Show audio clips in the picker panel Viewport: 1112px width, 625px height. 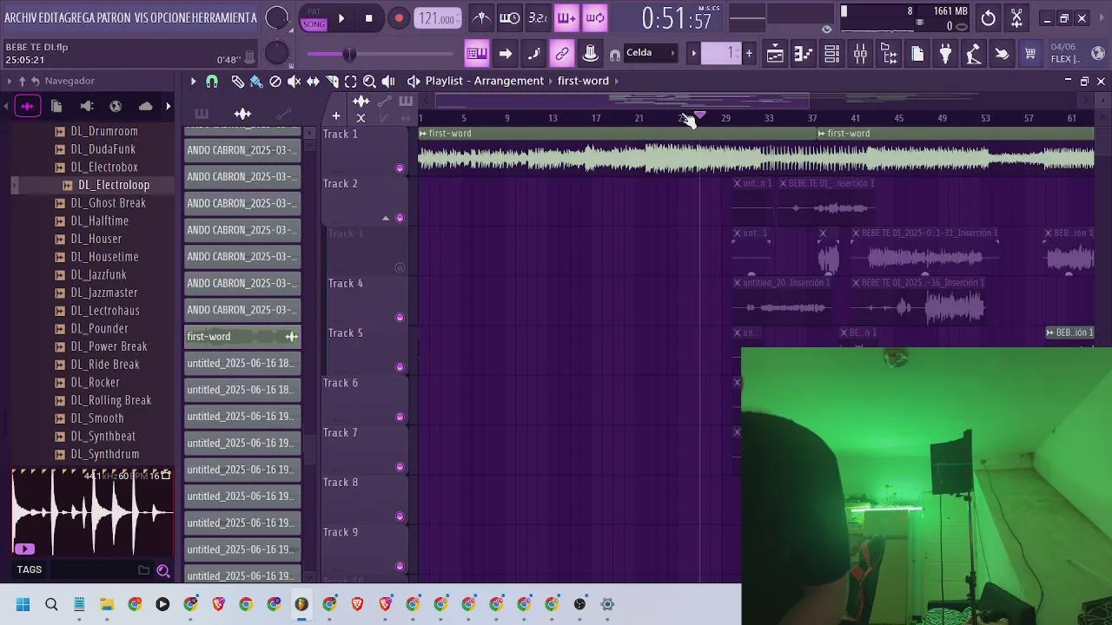coord(242,114)
